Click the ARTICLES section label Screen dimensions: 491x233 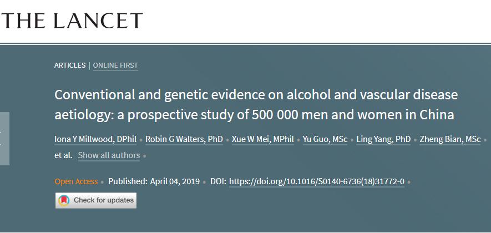[70, 65]
